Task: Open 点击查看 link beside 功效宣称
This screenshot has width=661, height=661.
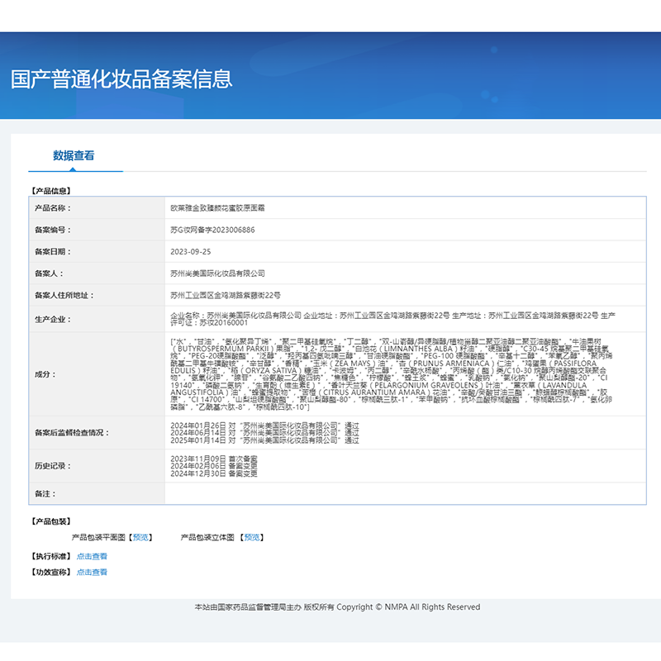Action: (92, 572)
